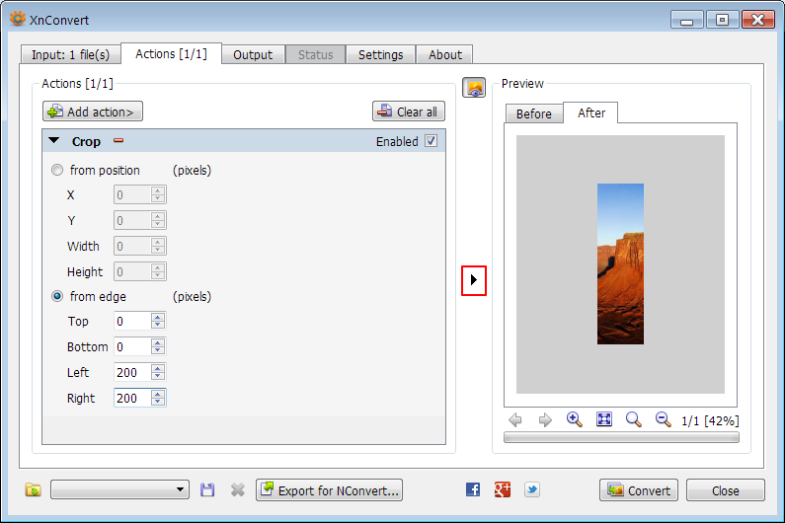Open the Twitter icon
785x523 pixels.
click(532, 489)
